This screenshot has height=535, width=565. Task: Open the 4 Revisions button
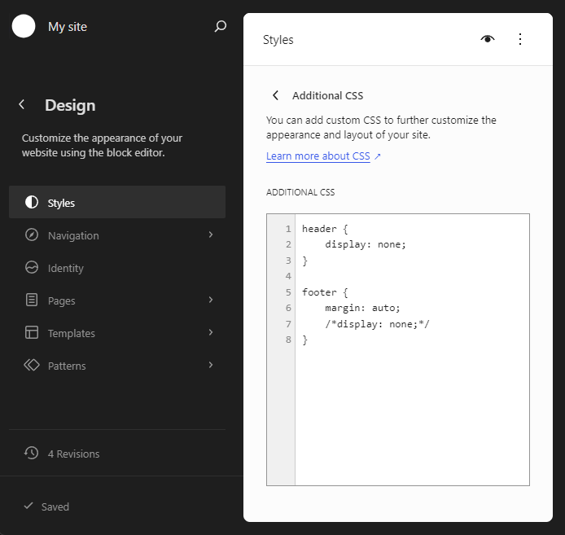click(117, 454)
